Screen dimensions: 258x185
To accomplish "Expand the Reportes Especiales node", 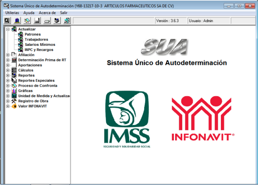I will [x=8, y=81].
